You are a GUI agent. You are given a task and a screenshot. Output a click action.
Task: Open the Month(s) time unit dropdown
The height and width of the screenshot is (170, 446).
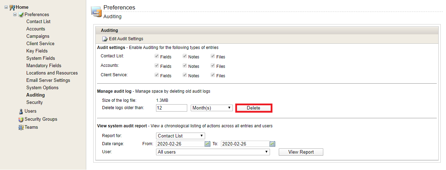click(211, 108)
